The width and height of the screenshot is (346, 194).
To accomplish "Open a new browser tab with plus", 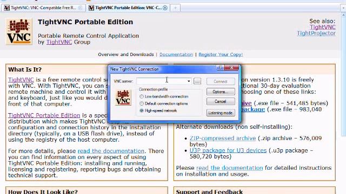I will click(175, 8).
